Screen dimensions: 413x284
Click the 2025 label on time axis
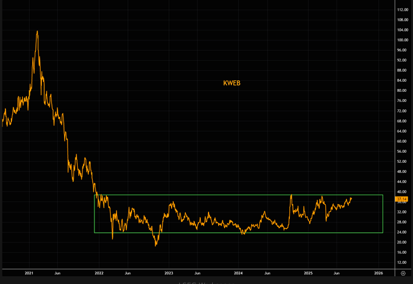308,273
